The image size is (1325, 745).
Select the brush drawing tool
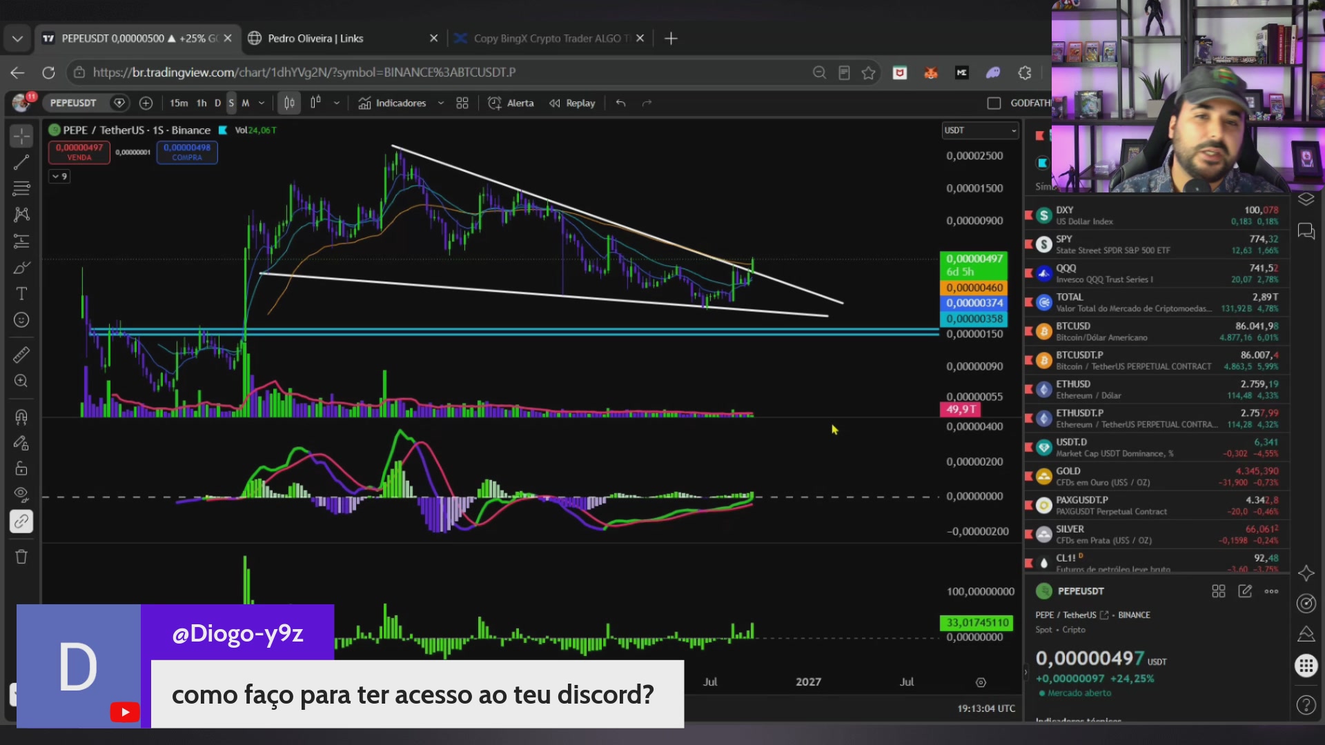click(x=21, y=268)
